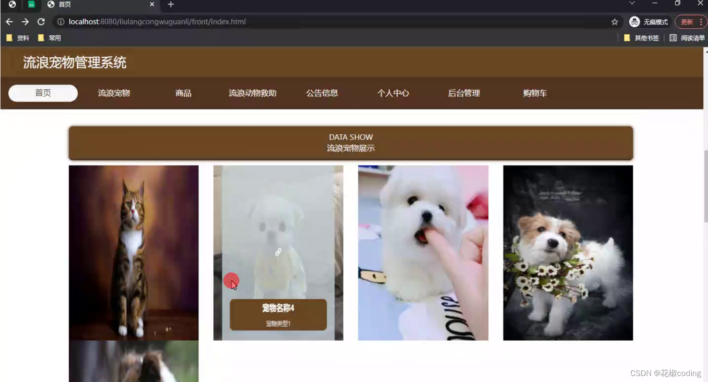Open the 常用 bookmark folder
The width and height of the screenshot is (708, 382).
coord(49,38)
